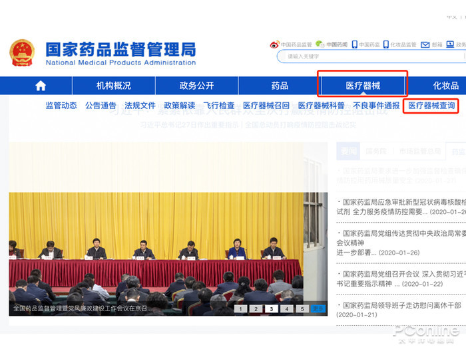Open carousel caption 全国药品监督管理暨党风廉政建设工作会议
The width and height of the screenshot is (466, 349).
coord(83,308)
